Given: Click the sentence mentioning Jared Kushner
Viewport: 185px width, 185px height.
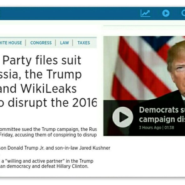Looking at the screenshot, I should click(x=55, y=148).
